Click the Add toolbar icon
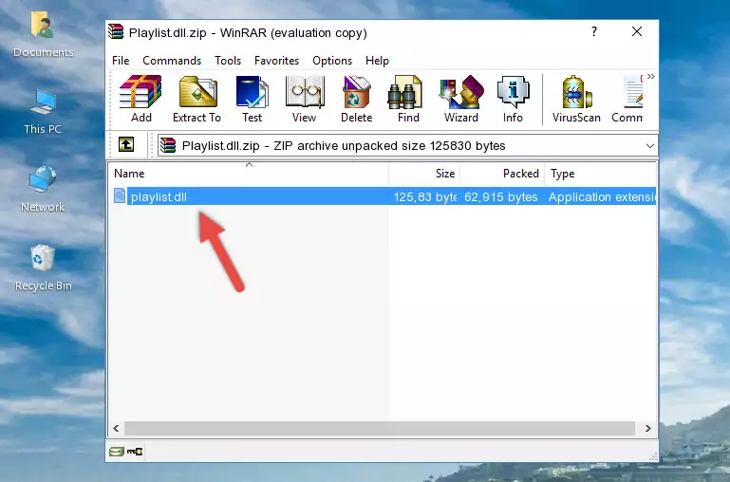Image resolution: width=730 pixels, height=482 pixels. click(140, 99)
